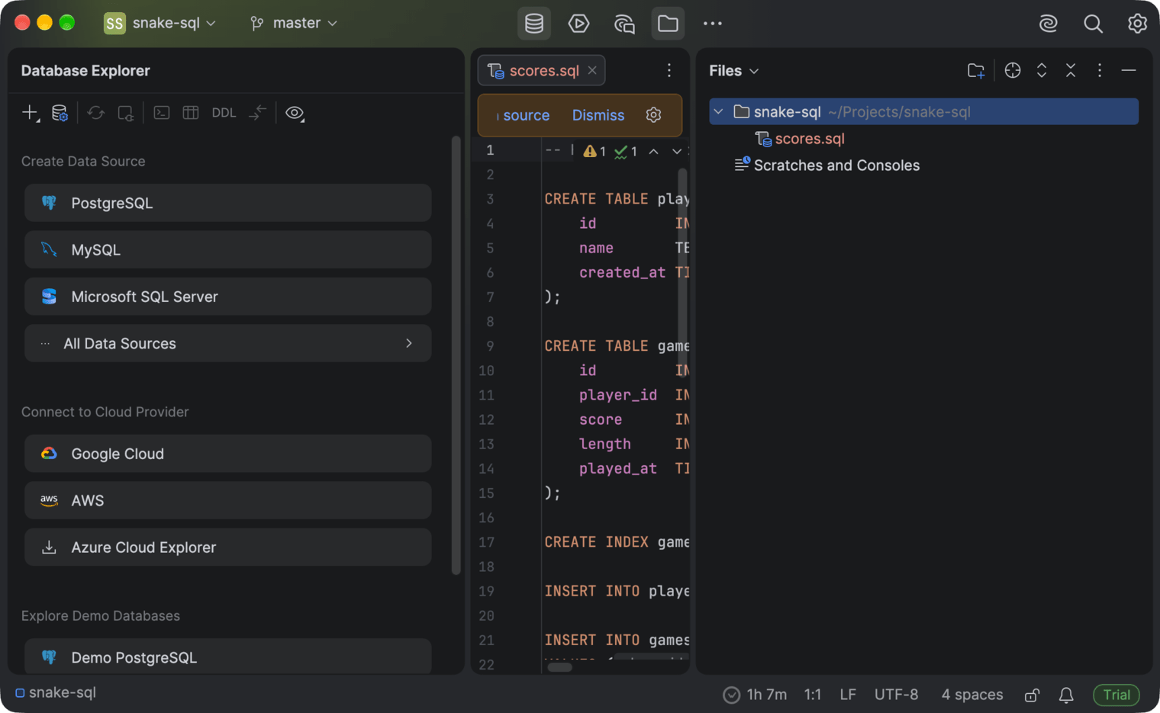Image resolution: width=1160 pixels, height=713 pixels.
Task: Open the AI assistant spiral icon
Action: tap(1049, 24)
